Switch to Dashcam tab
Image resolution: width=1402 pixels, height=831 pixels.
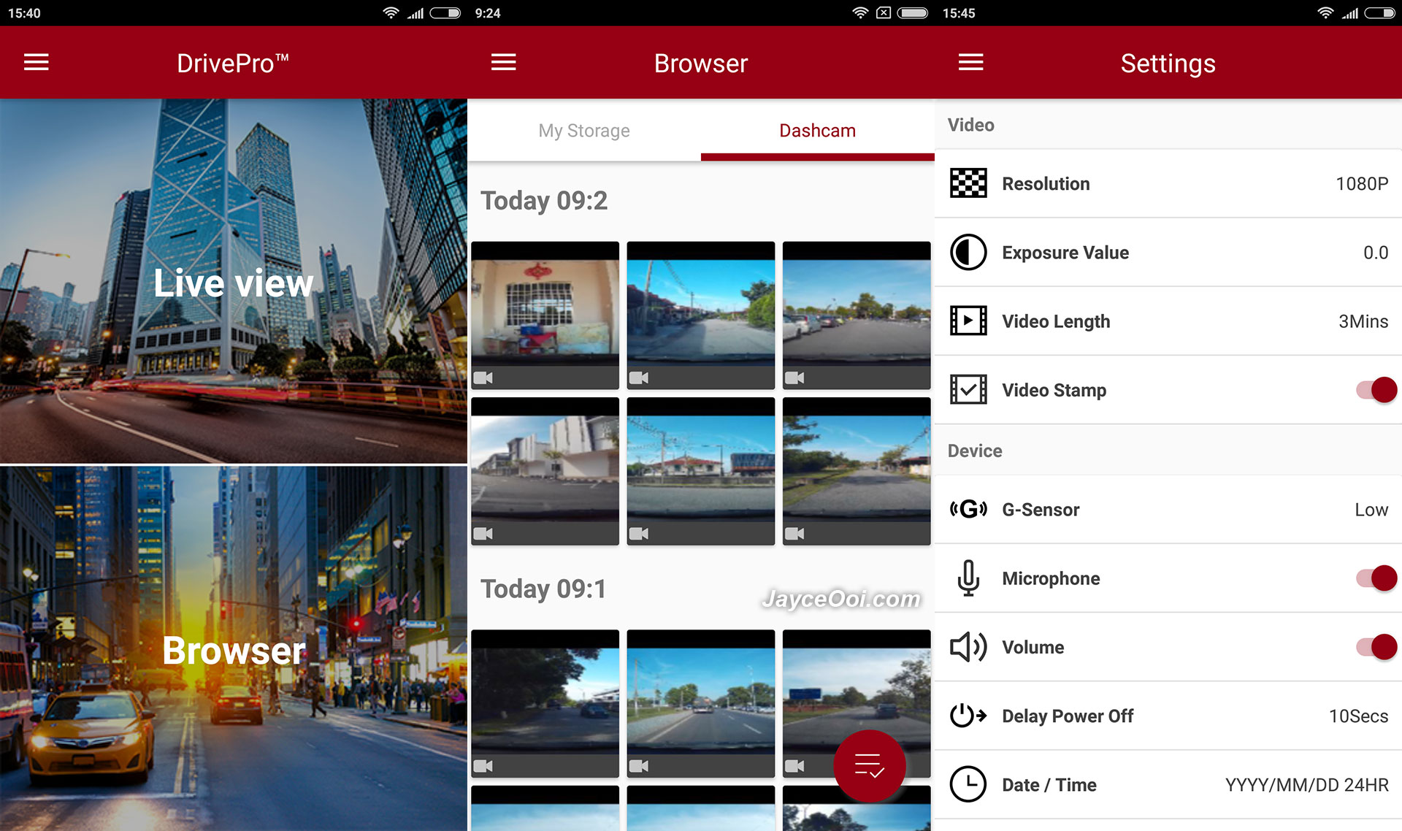(818, 130)
